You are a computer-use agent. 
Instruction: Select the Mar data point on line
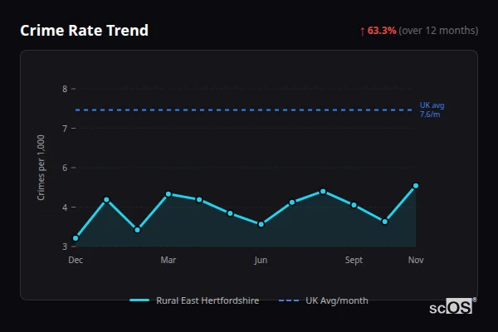168,194
